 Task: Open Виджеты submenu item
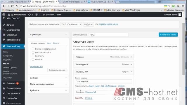[x=7, y=60]
